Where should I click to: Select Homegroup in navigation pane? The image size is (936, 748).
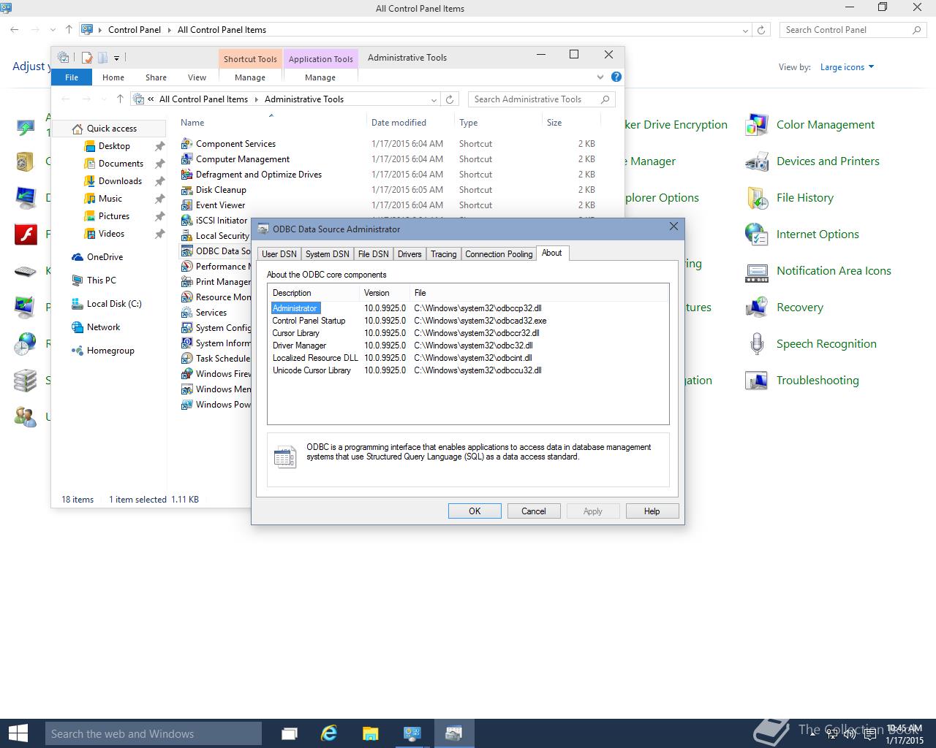tap(110, 351)
